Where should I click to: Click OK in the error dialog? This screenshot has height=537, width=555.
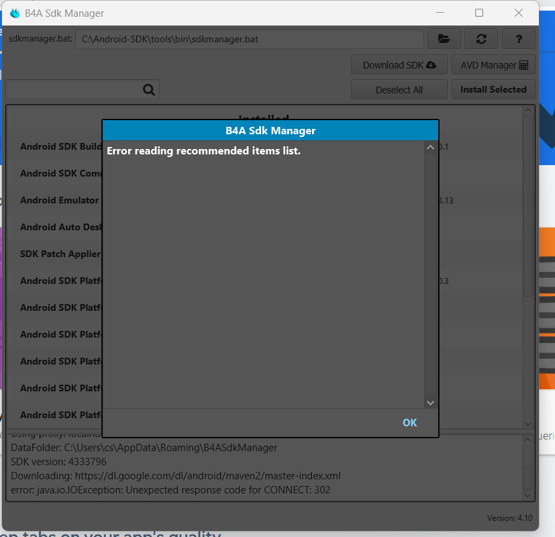tap(409, 423)
